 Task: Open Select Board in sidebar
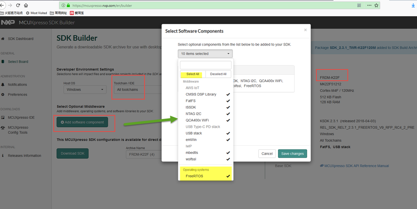18,62
